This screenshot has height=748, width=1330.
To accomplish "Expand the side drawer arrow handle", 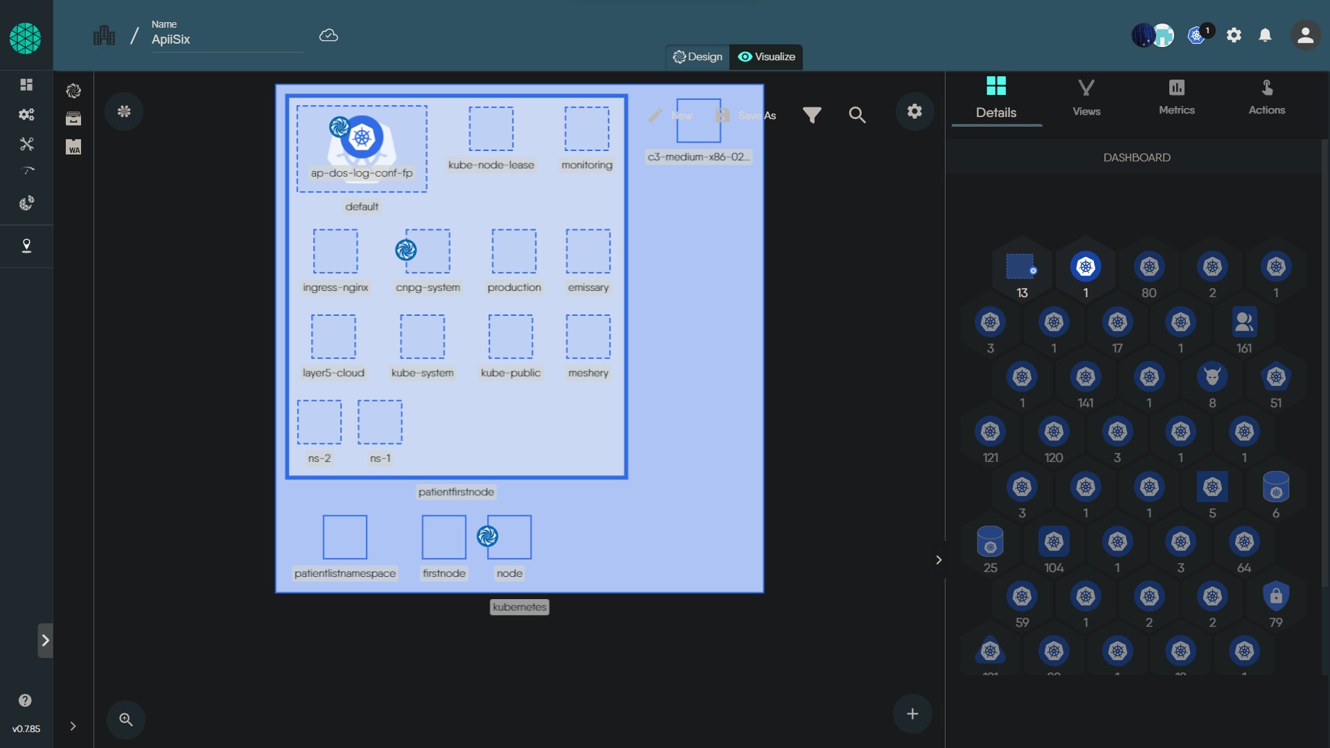I will click(x=45, y=640).
